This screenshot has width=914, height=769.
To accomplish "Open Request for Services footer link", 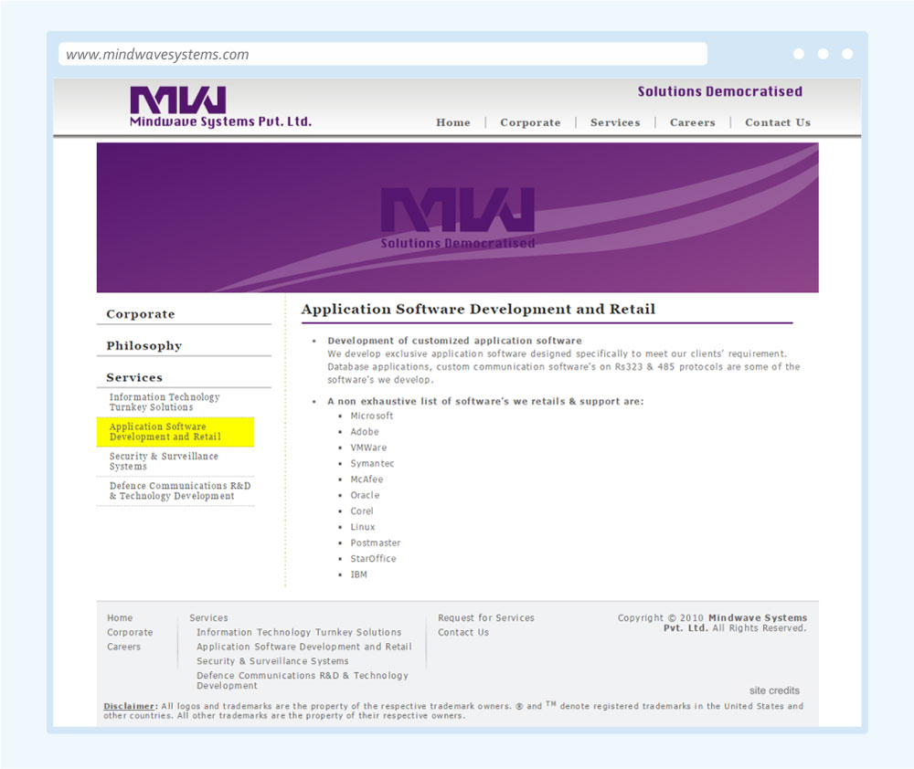I will [485, 618].
